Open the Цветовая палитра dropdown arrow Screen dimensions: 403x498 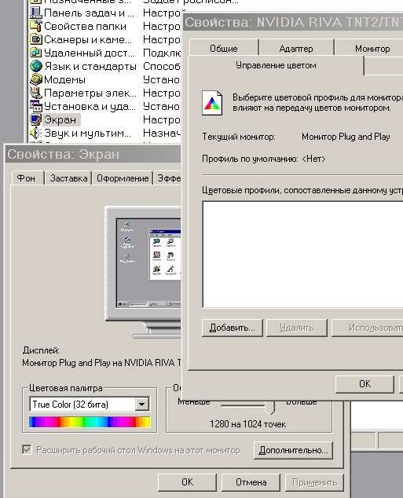tap(141, 405)
